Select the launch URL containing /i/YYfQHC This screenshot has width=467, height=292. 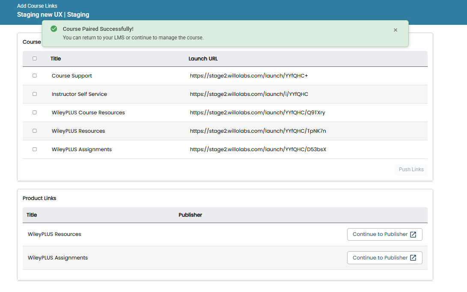pyautogui.click(x=249, y=94)
